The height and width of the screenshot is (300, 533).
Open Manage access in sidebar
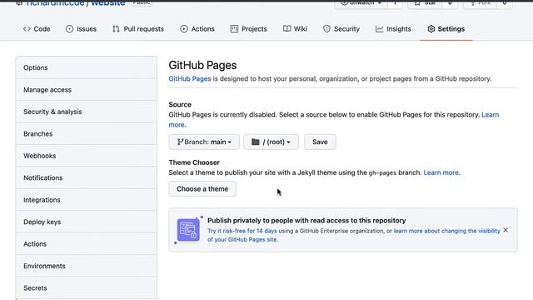87,90
